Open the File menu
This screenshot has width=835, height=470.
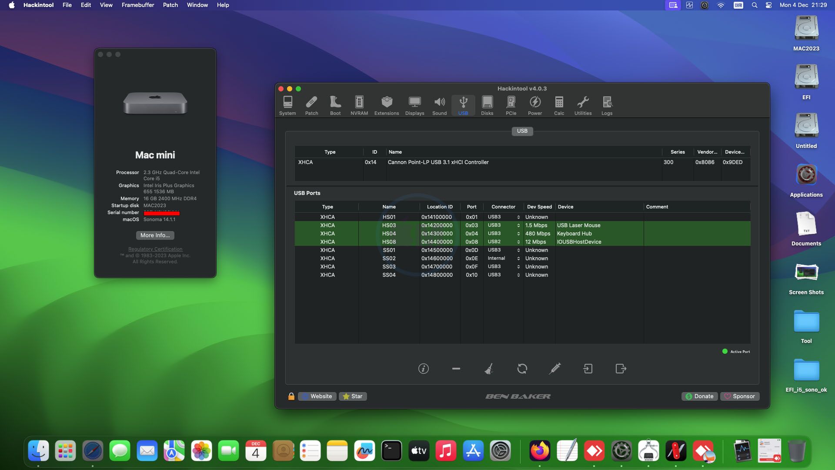(67, 5)
